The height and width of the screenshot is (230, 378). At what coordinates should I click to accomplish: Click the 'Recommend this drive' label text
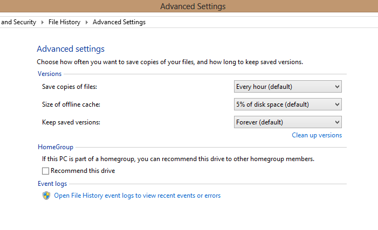click(x=83, y=171)
